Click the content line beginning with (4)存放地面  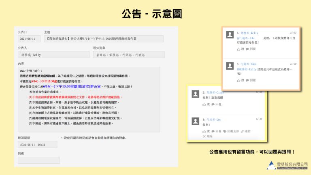74,113
